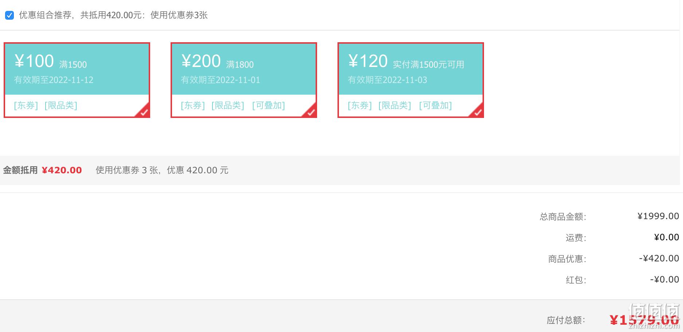Click [可叠加] tag on the ¥120 coupon

(x=436, y=106)
